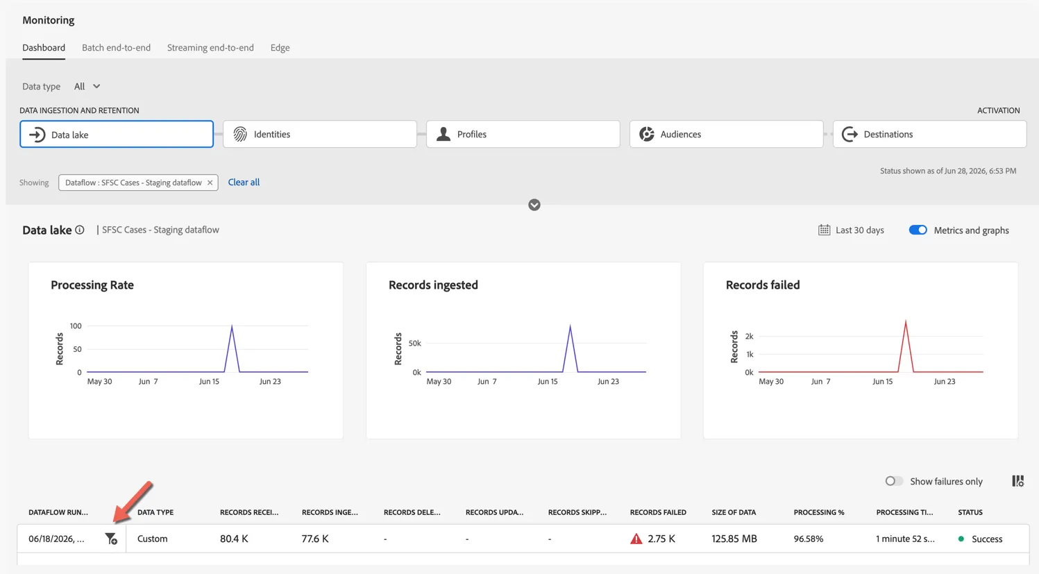Click the 2.75 K records failed value

coord(661,539)
